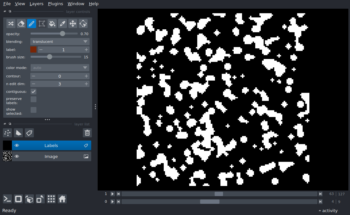Toggle the contiguous checkbox

coord(34,92)
